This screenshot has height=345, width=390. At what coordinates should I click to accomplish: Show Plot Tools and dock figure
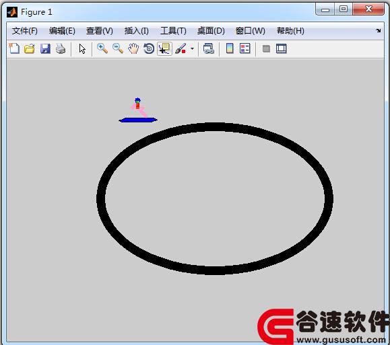coord(282,48)
